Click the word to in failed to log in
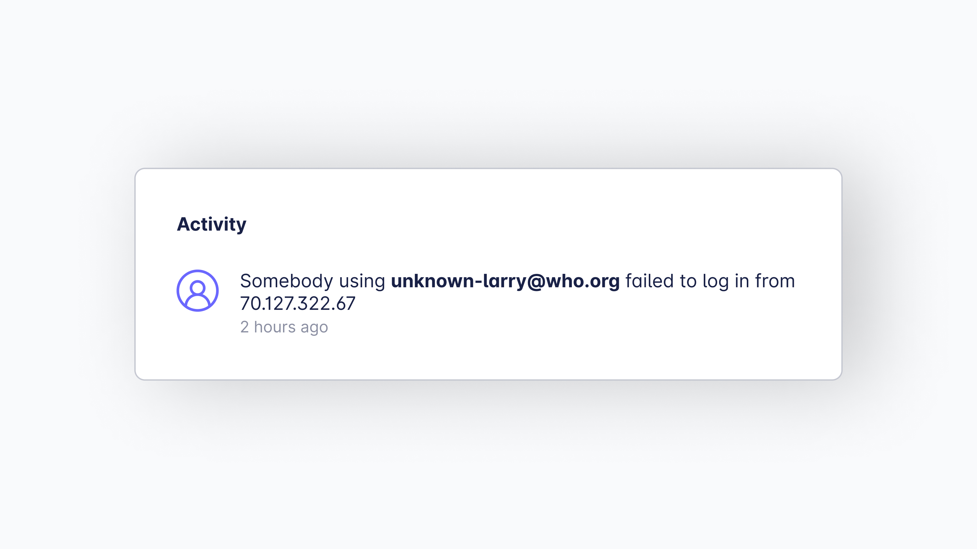 [688, 282]
